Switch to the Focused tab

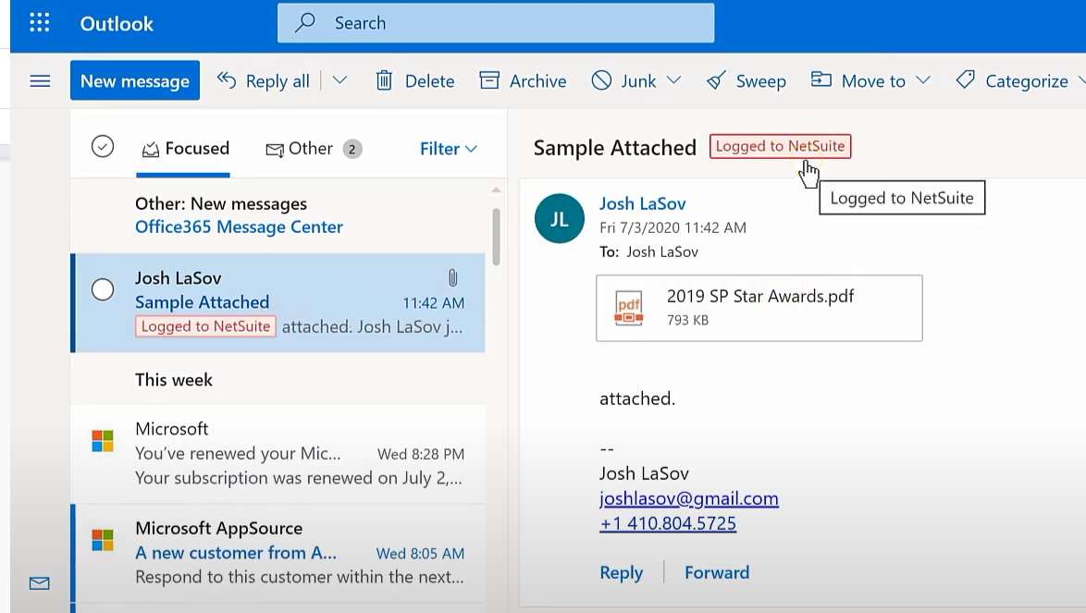point(185,149)
